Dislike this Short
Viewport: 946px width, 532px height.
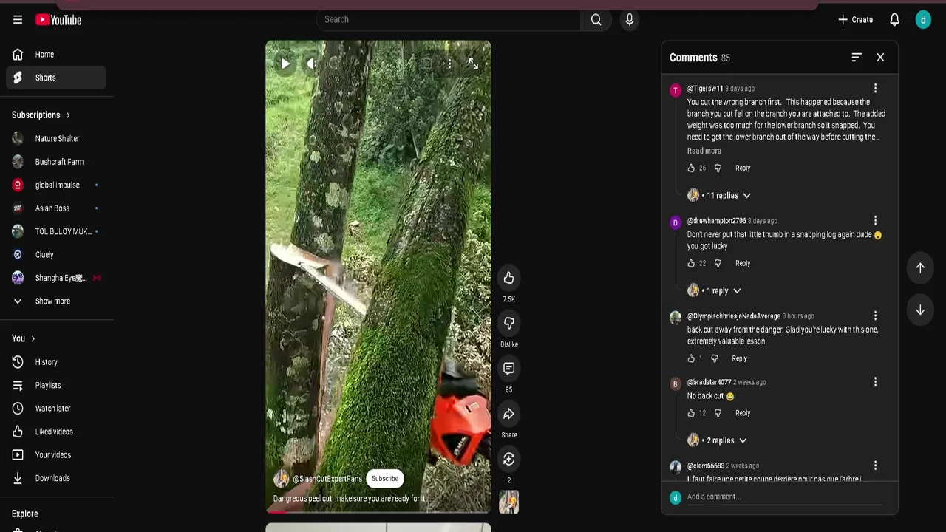click(x=508, y=323)
